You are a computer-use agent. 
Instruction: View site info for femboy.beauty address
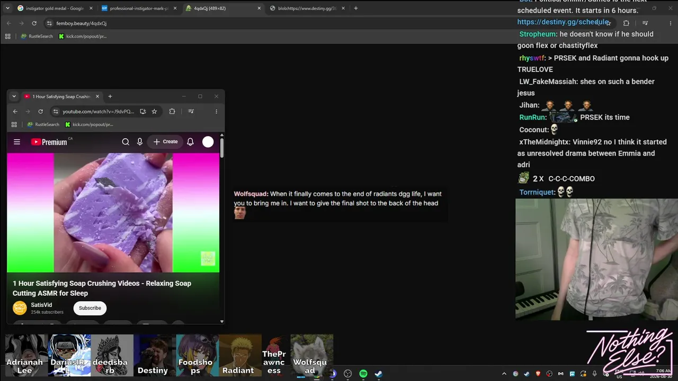click(49, 23)
